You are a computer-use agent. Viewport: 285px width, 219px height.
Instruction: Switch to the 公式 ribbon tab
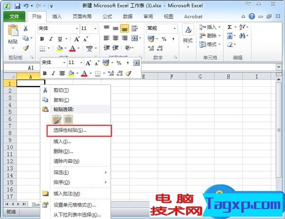click(107, 17)
